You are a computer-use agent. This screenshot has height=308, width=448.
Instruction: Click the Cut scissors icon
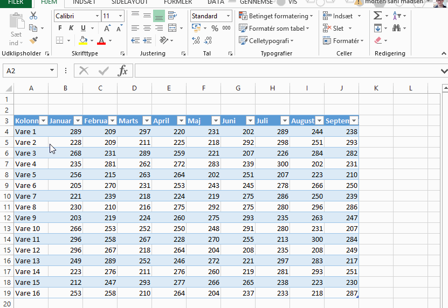[33, 16]
